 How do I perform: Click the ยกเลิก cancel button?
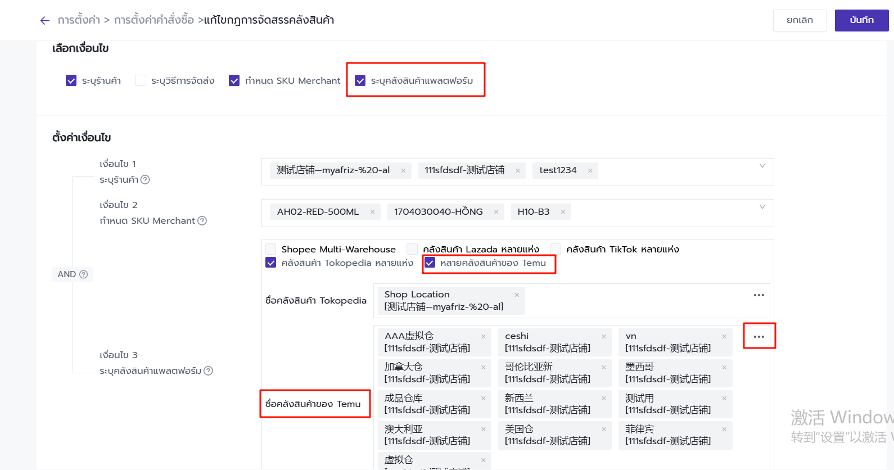pyautogui.click(x=800, y=20)
